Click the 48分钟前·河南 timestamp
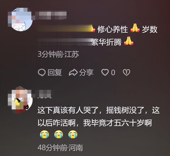 [x=60, y=148]
